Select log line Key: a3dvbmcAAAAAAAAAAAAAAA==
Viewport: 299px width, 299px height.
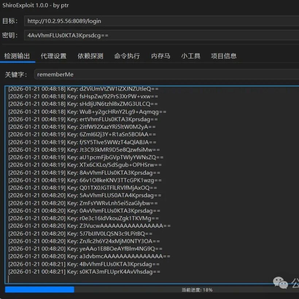point(89,256)
